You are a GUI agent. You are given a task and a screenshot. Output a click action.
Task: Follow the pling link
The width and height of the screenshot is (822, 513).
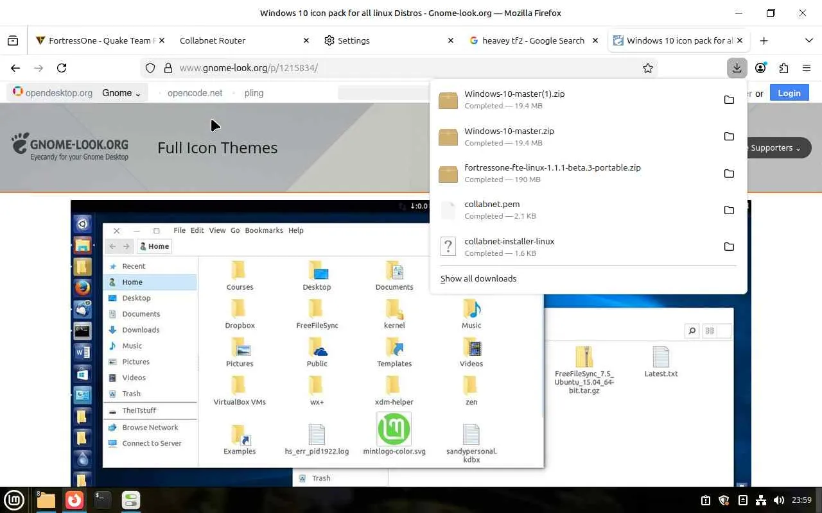pos(254,93)
